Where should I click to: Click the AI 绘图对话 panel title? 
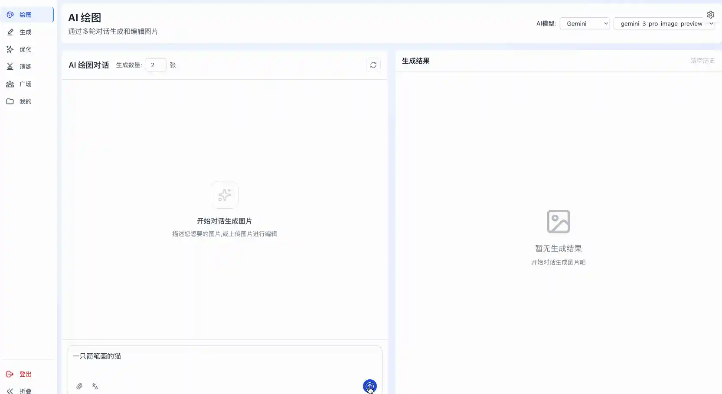tap(89, 65)
